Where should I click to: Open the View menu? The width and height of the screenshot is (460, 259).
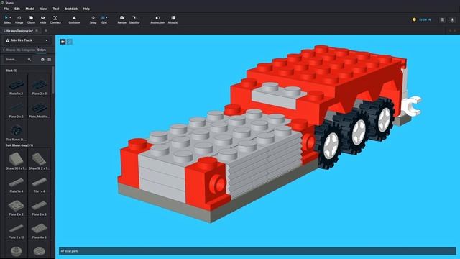[43, 9]
